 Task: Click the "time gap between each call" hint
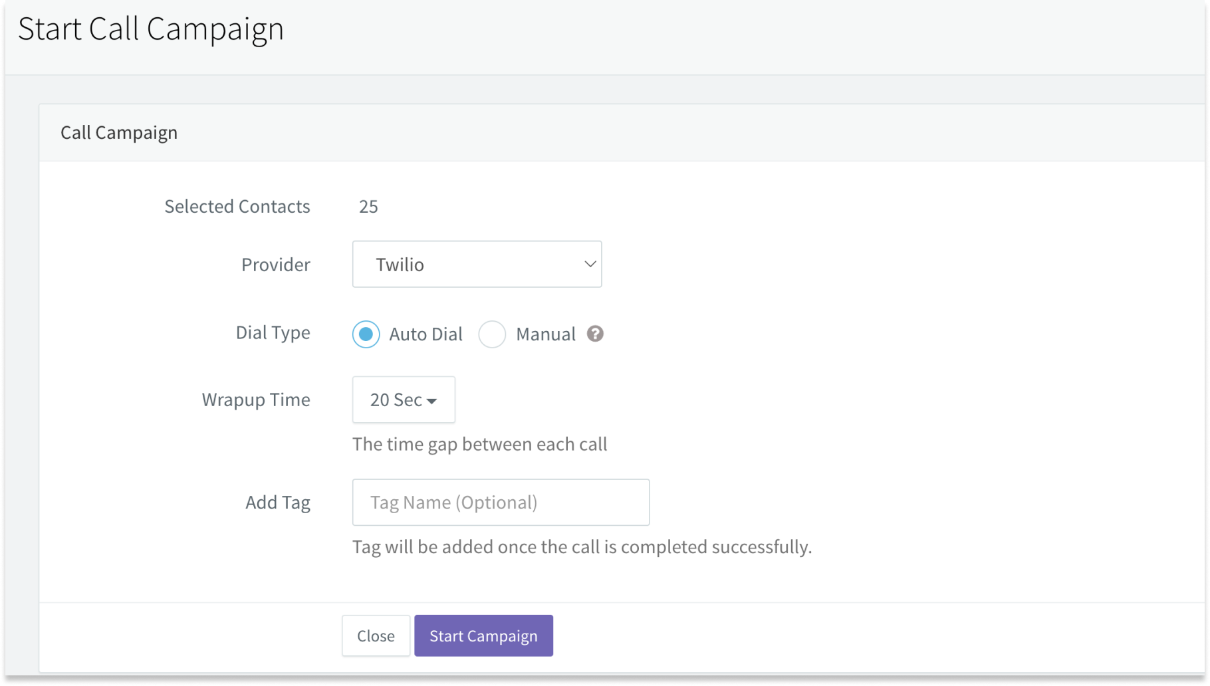pos(479,444)
